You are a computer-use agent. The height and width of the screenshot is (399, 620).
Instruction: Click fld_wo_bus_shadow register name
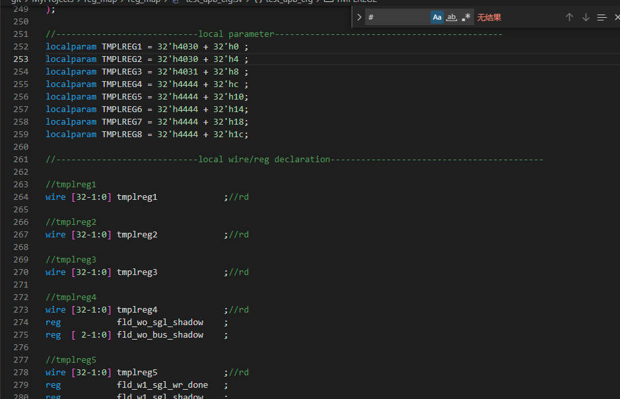click(160, 335)
